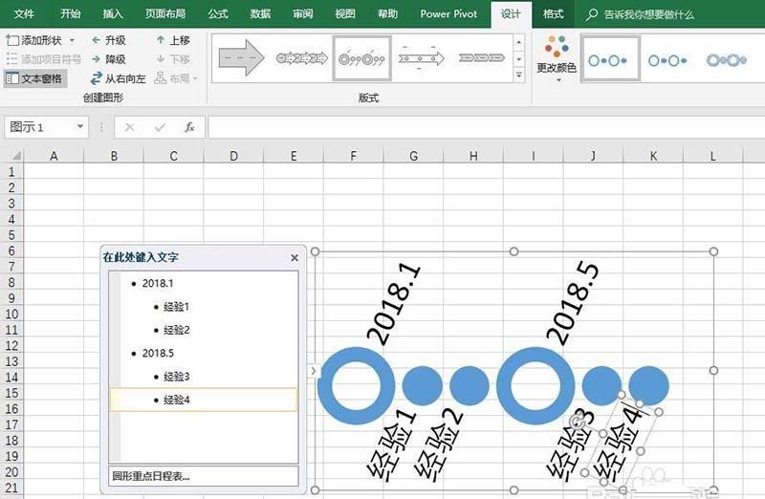Click the formula bar input area
The image size is (765, 499).
point(486,127)
